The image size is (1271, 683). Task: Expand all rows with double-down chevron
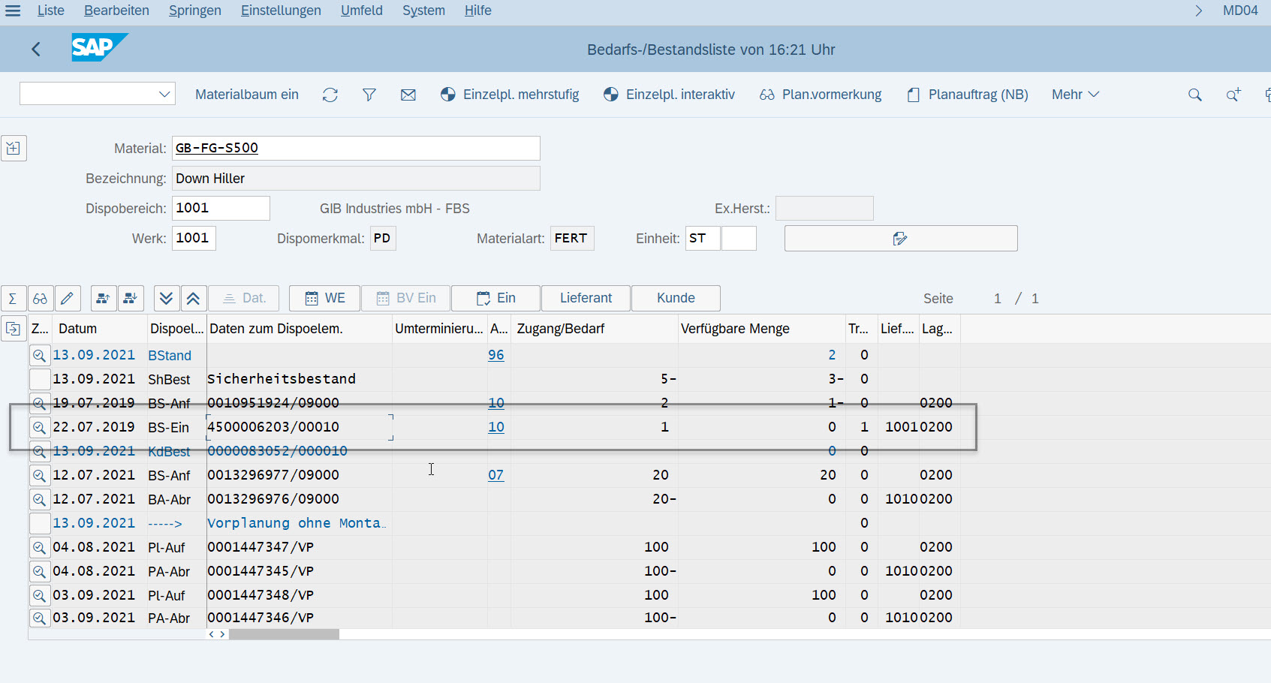pyautogui.click(x=166, y=299)
